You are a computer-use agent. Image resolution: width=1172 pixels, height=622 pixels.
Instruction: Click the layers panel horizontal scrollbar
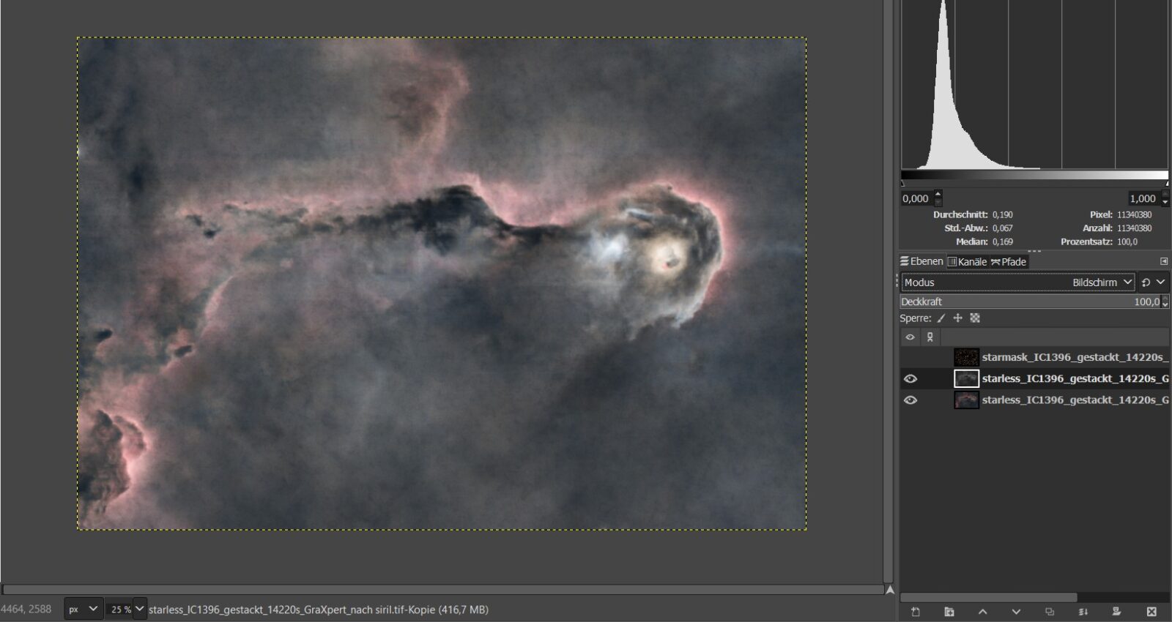(989, 597)
